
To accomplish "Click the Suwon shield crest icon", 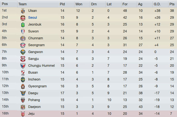I will 23,32.
